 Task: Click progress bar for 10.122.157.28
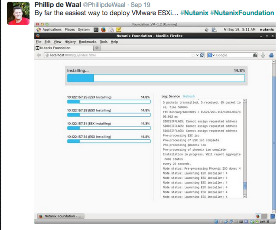[x=109, y=115]
